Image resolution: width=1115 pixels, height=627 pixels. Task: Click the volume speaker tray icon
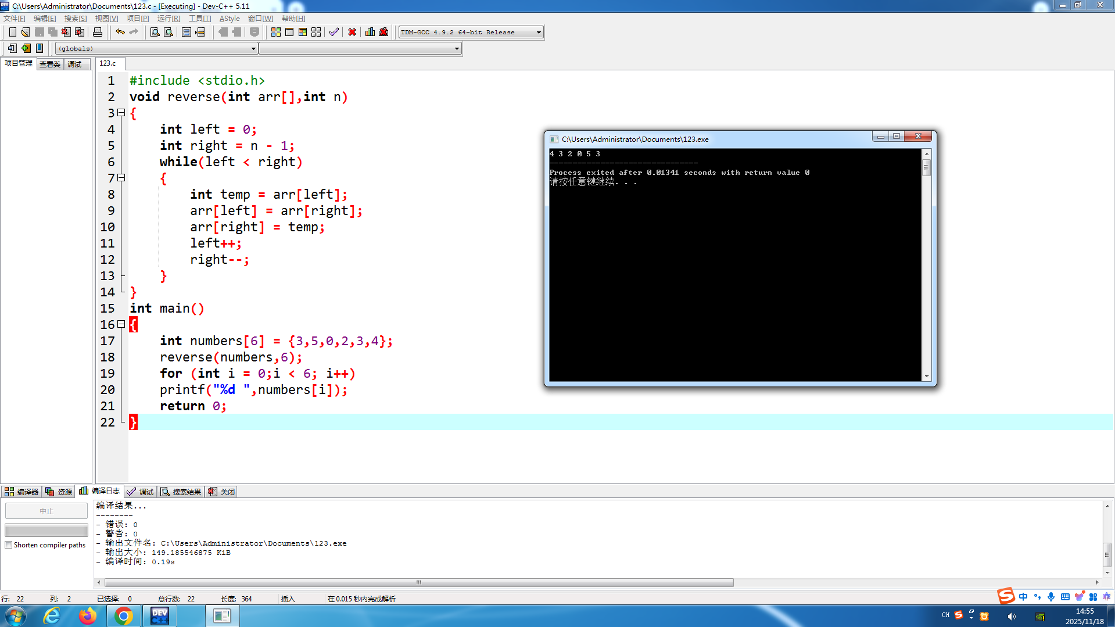pyautogui.click(x=1012, y=616)
